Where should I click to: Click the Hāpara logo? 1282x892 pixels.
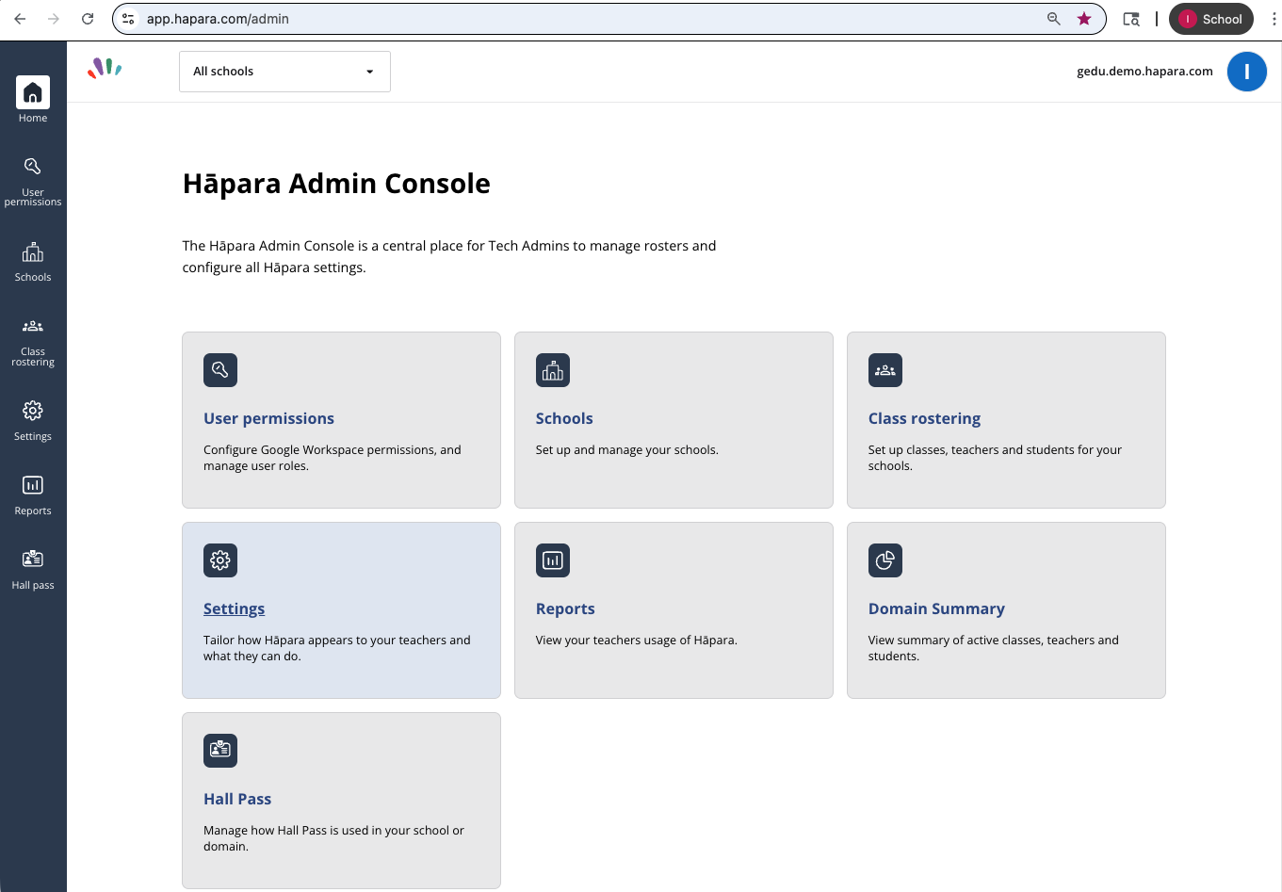[x=105, y=68]
